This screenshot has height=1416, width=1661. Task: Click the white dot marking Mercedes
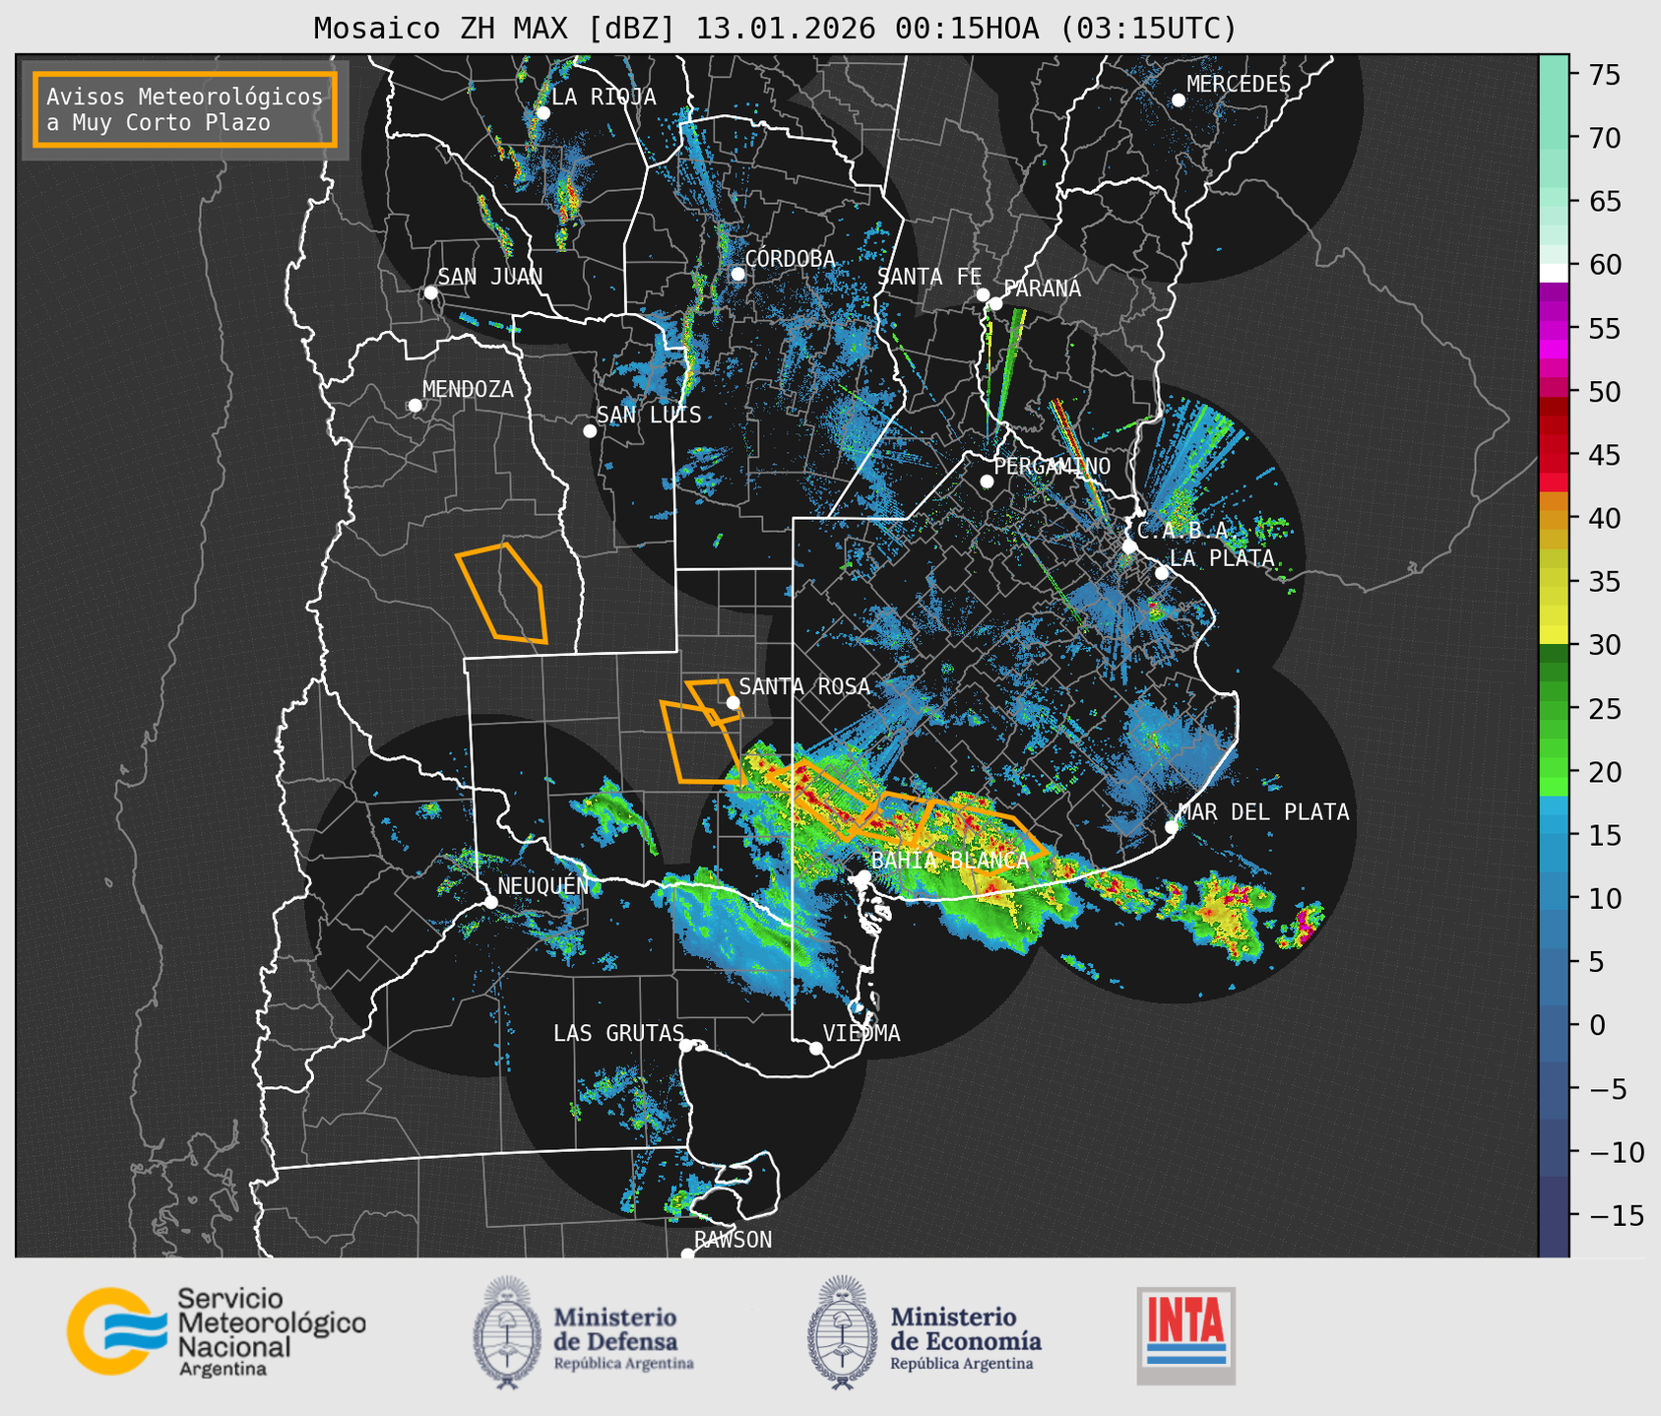1179,100
